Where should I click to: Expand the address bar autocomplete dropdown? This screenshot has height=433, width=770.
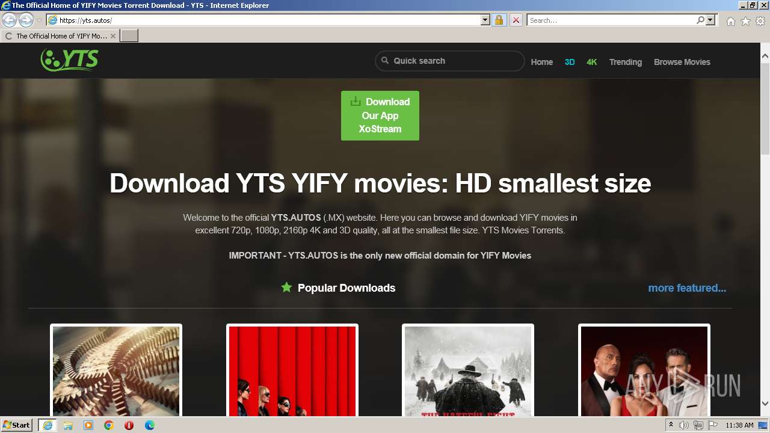(x=485, y=20)
